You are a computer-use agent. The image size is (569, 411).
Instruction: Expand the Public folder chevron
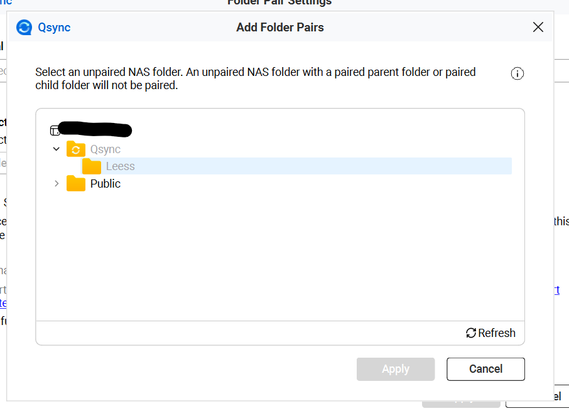pyautogui.click(x=57, y=184)
